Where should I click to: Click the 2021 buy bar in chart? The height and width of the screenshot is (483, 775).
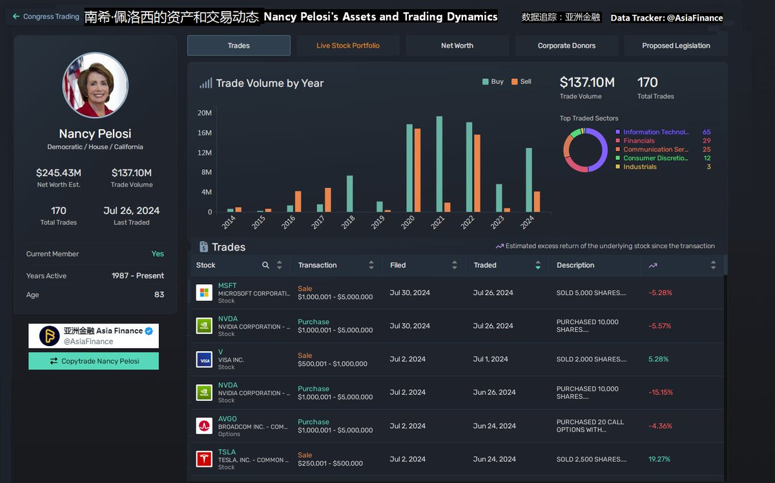coord(439,164)
